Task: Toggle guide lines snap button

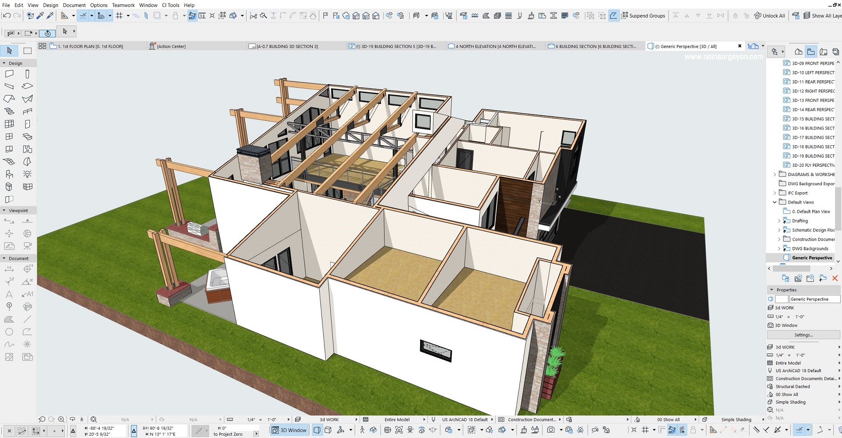Action: (x=83, y=16)
